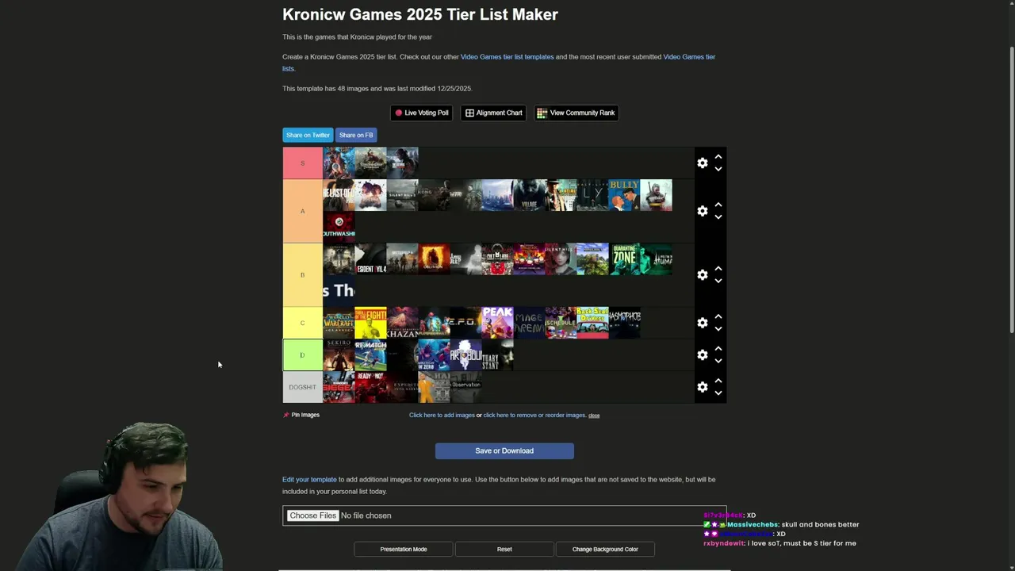The height and width of the screenshot is (571, 1015).
Task: Open the Live Voting Poll
Action: [x=422, y=113]
